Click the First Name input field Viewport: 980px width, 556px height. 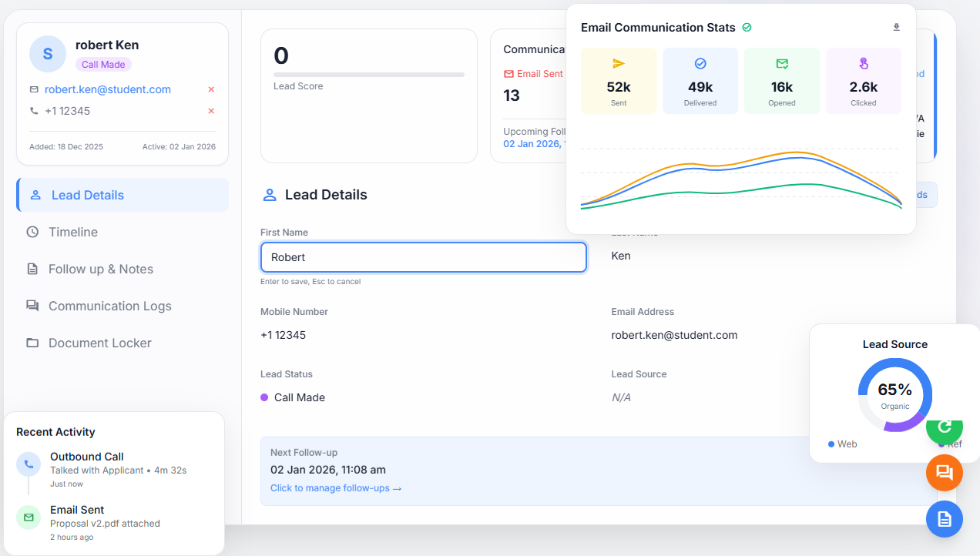pyautogui.click(x=423, y=257)
